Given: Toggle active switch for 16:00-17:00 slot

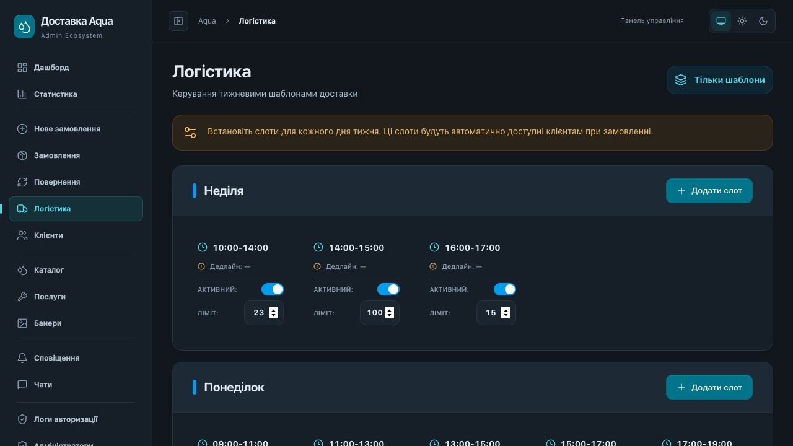Looking at the screenshot, I should (504, 289).
